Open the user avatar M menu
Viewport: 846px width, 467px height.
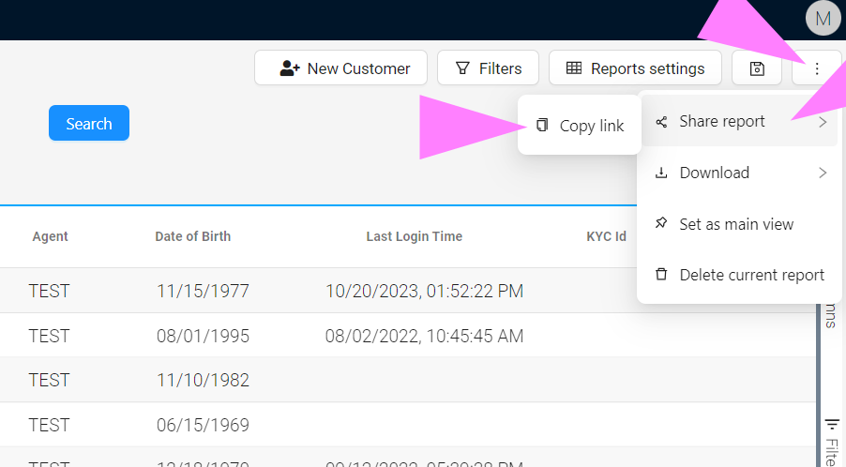pos(823,19)
